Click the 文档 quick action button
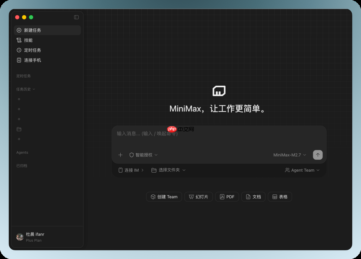361x259 pixels. tap(253, 197)
